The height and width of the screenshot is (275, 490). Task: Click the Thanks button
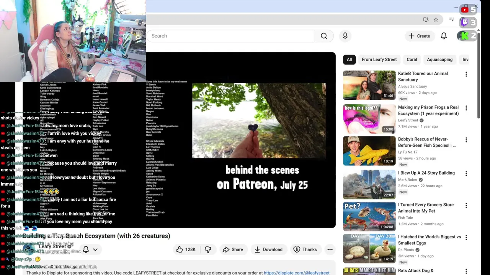click(x=305, y=249)
